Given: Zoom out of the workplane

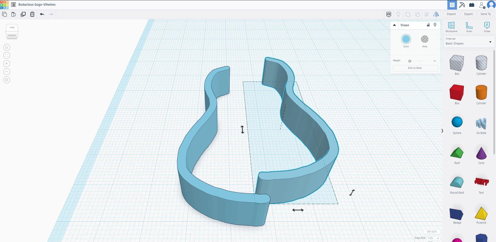Looking at the screenshot, I should (x=7, y=72).
